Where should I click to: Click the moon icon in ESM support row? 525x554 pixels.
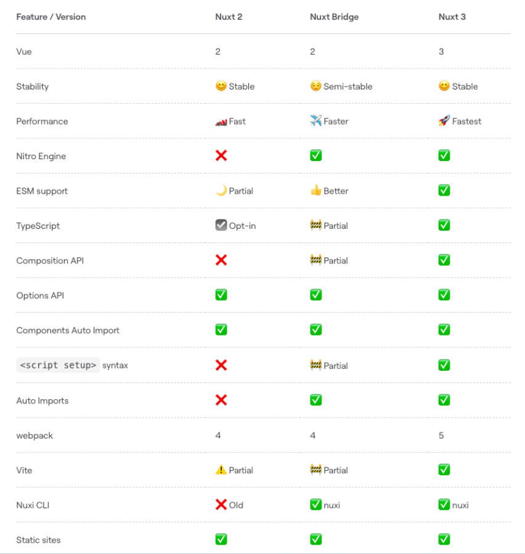(x=221, y=191)
